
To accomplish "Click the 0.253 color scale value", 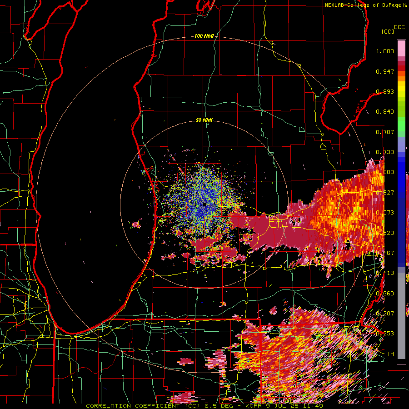I will 385,334.
